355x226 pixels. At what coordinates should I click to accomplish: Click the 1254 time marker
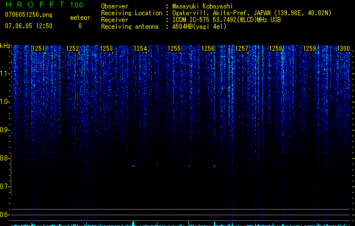(140, 49)
